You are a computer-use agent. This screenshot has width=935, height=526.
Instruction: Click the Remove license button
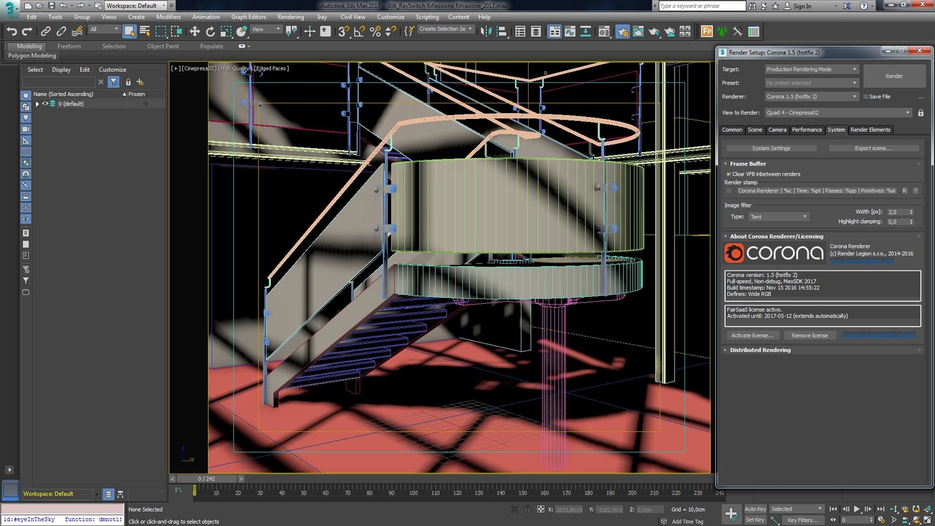pyautogui.click(x=810, y=335)
